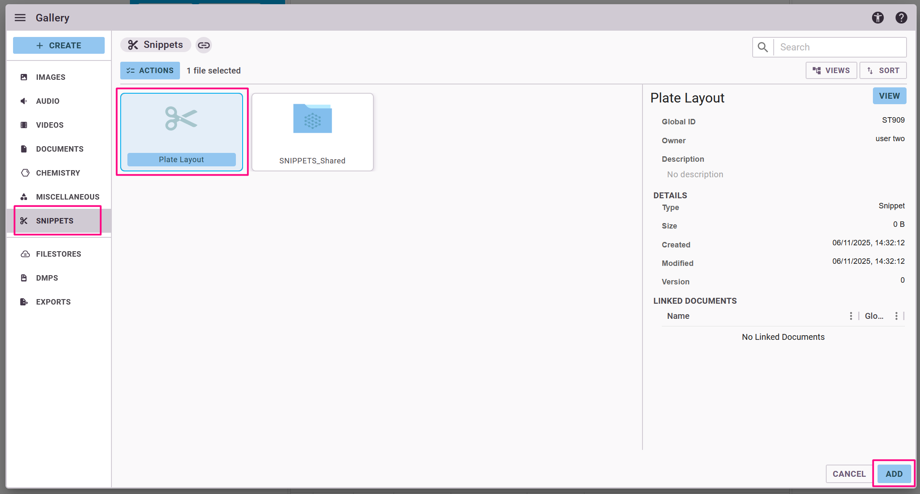Open the hamburger navigation menu
Viewport: 920px width, 494px height.
(x=20, y=18)
